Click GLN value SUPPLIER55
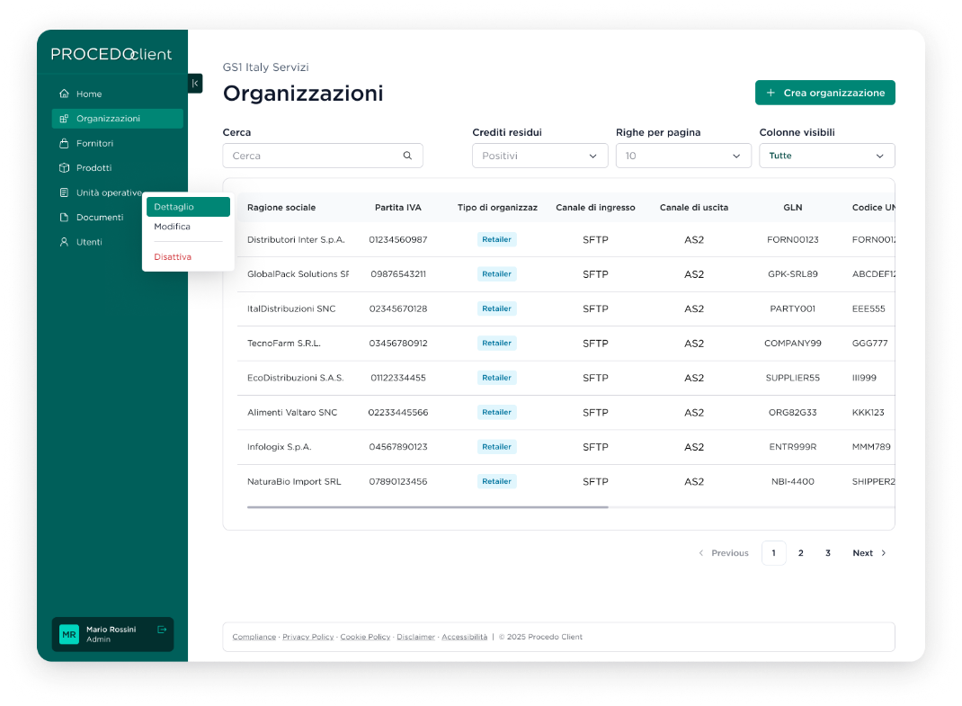This screenshot has width=962, height=706. click(x=793, y=378)
